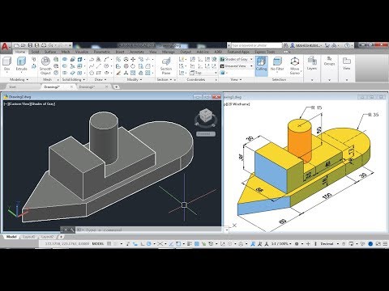Click the AutoCAD application menu logo
389x291 pixels.
[x=6, y=47]
